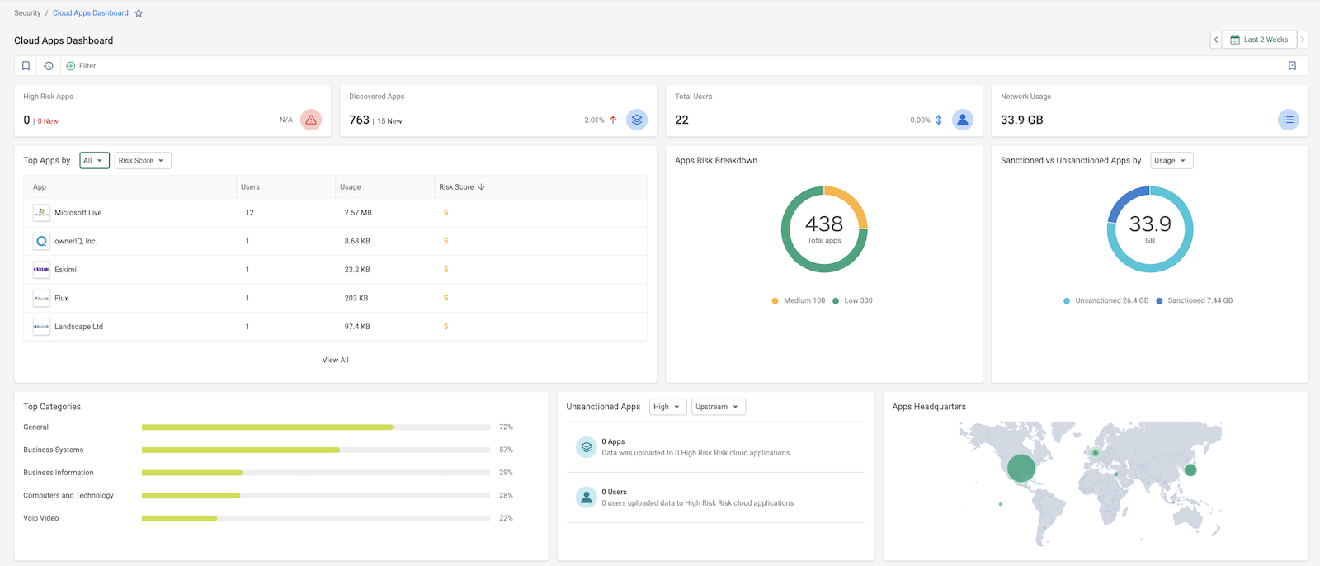Open the High risk level dropdown
Viewport: 1320px width, 566px height.
[668, 407]
